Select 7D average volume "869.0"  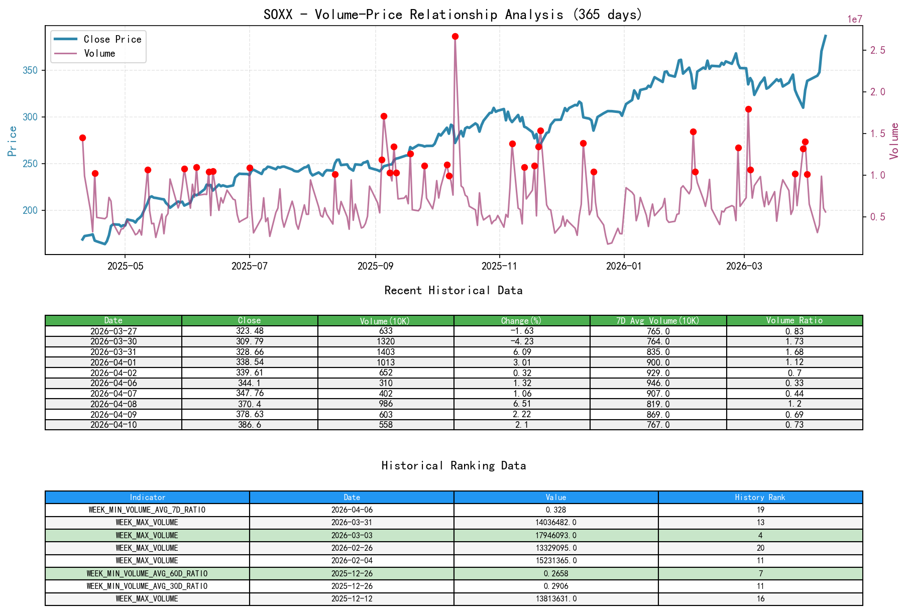tap(658, 414)
